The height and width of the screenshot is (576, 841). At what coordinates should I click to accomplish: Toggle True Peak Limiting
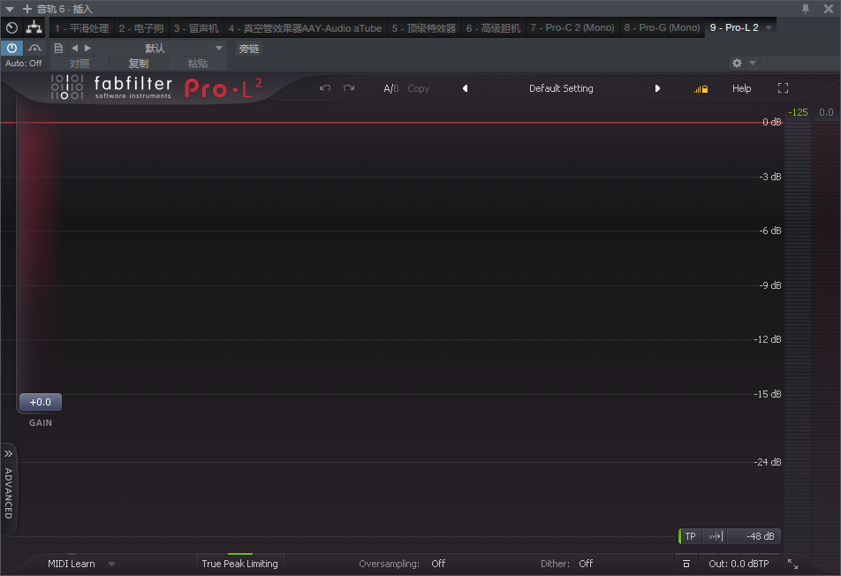[x=239, y=564]
